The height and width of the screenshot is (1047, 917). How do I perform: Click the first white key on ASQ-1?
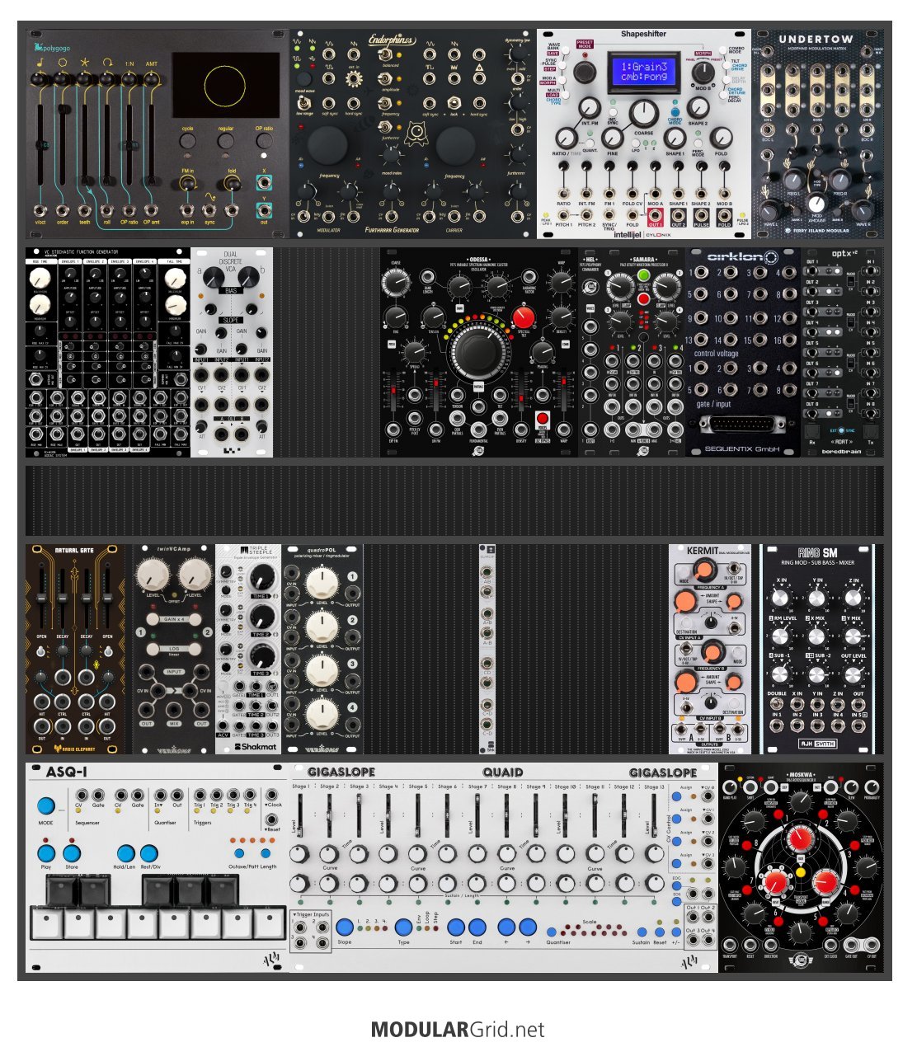pyautogui.click(x=46, y=923)
